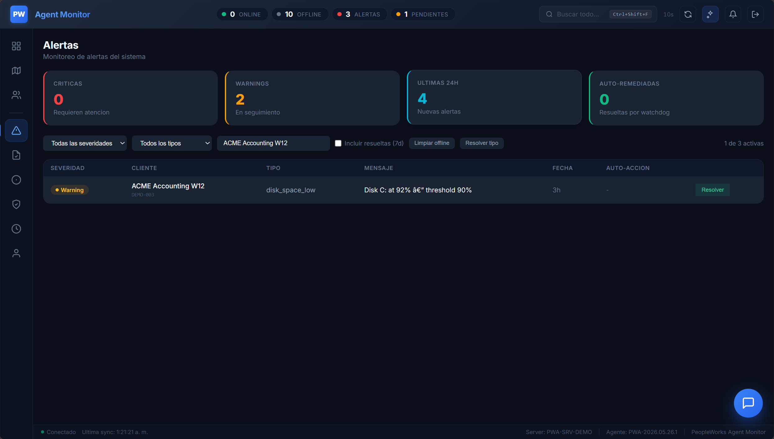Click PeopleWorks Agent Monitor footer text
The width and height of the screenshot is (774, 439).
click(x=728, y=432)
